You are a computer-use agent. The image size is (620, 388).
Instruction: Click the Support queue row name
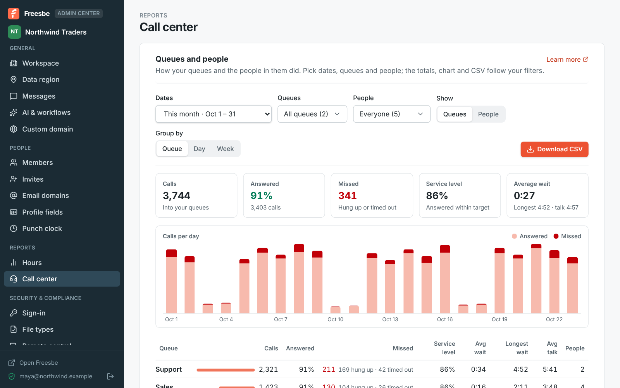169,369
